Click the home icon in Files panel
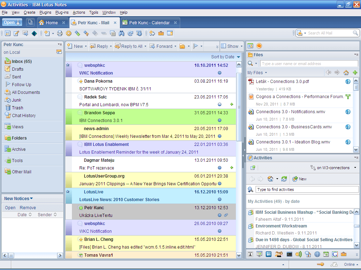 [346, 72]
